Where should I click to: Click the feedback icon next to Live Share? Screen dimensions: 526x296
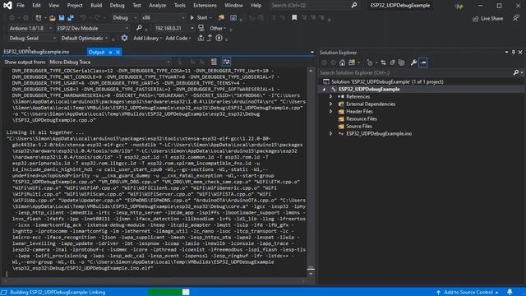[516, 18]
